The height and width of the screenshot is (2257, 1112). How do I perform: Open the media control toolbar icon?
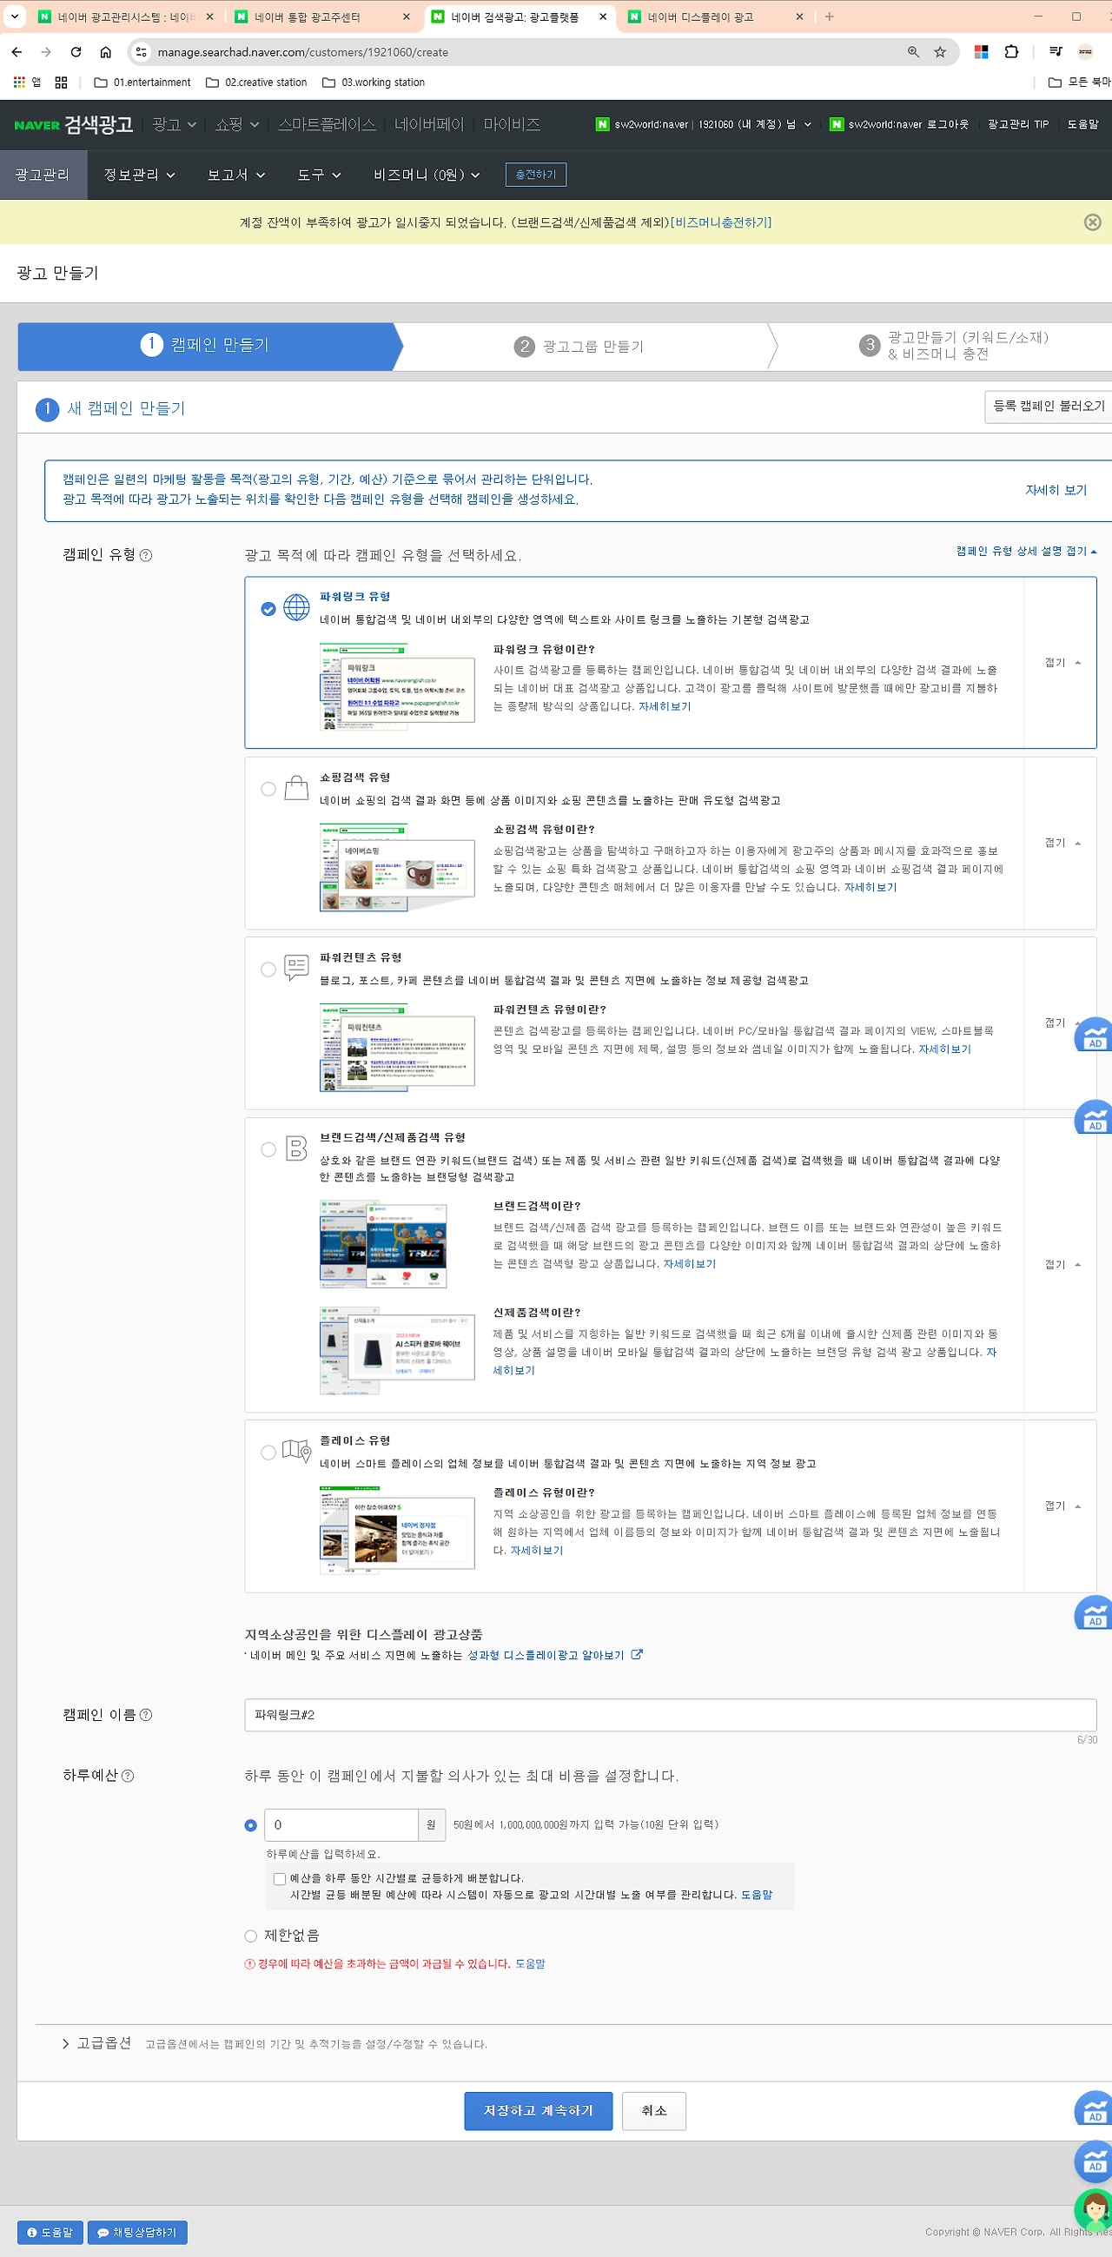click(1056, 53)
